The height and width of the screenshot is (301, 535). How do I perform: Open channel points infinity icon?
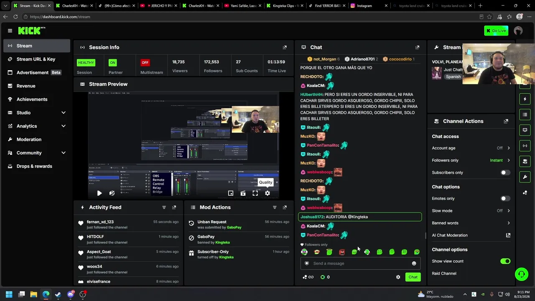[308, 277]
